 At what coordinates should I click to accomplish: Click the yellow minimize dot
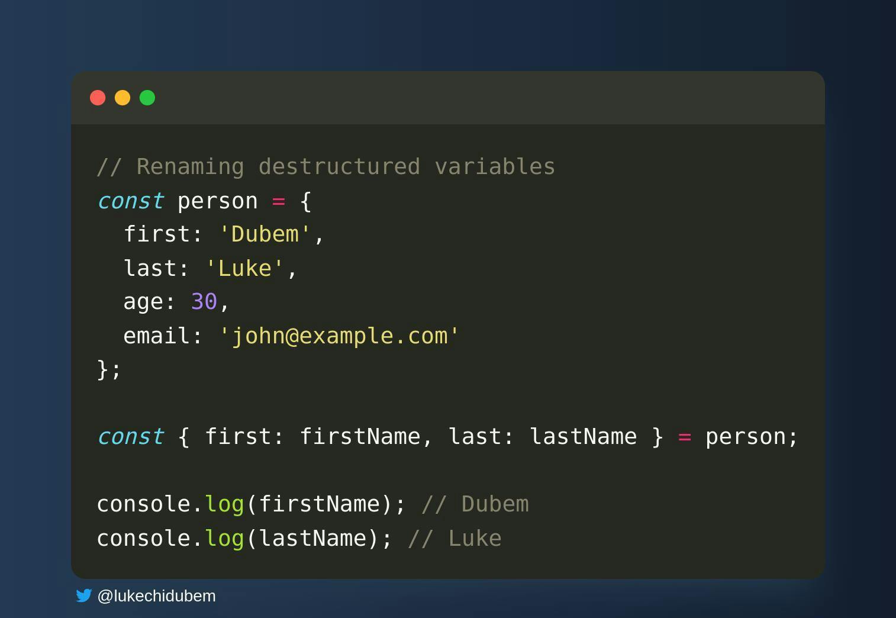point(123,98)
